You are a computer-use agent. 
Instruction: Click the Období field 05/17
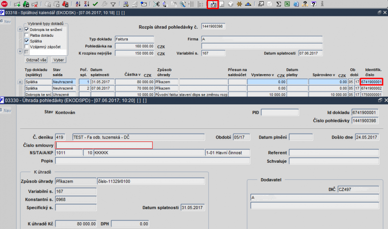pos(241,137)
